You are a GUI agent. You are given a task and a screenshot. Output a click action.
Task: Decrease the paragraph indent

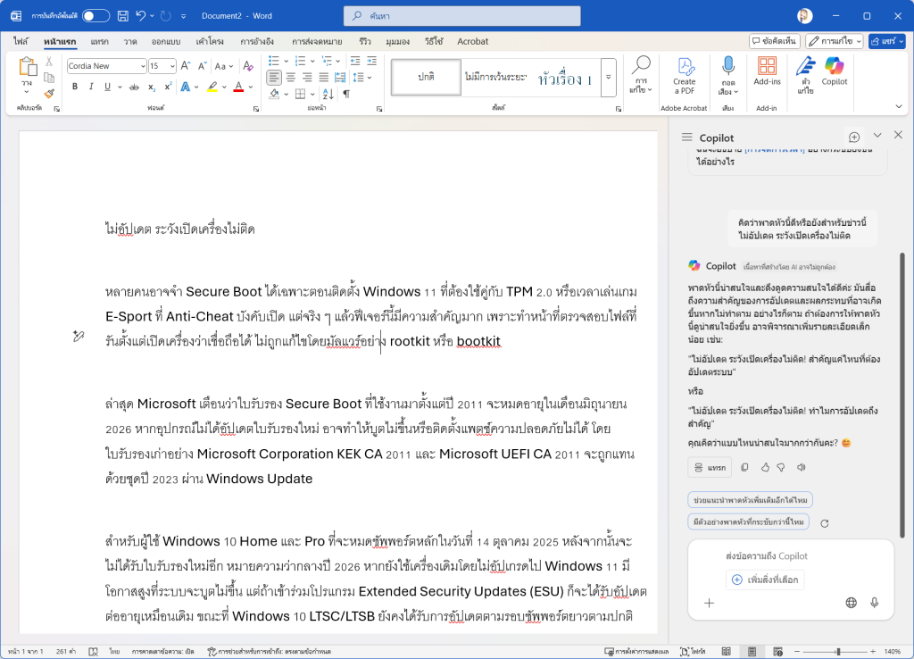click(x=355, y=61)
